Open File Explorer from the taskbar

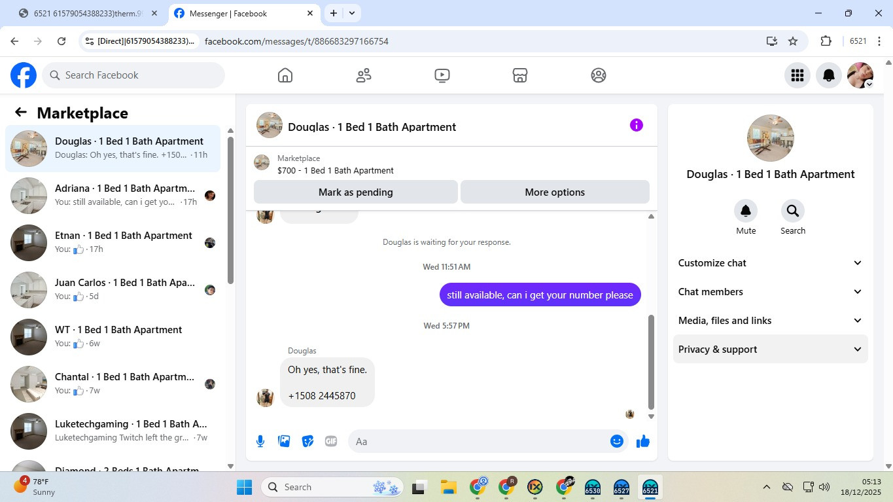point(448,487)
